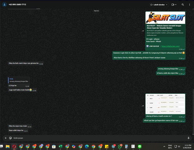Open the emoji and sticker picker

click(x=10, y=138)
